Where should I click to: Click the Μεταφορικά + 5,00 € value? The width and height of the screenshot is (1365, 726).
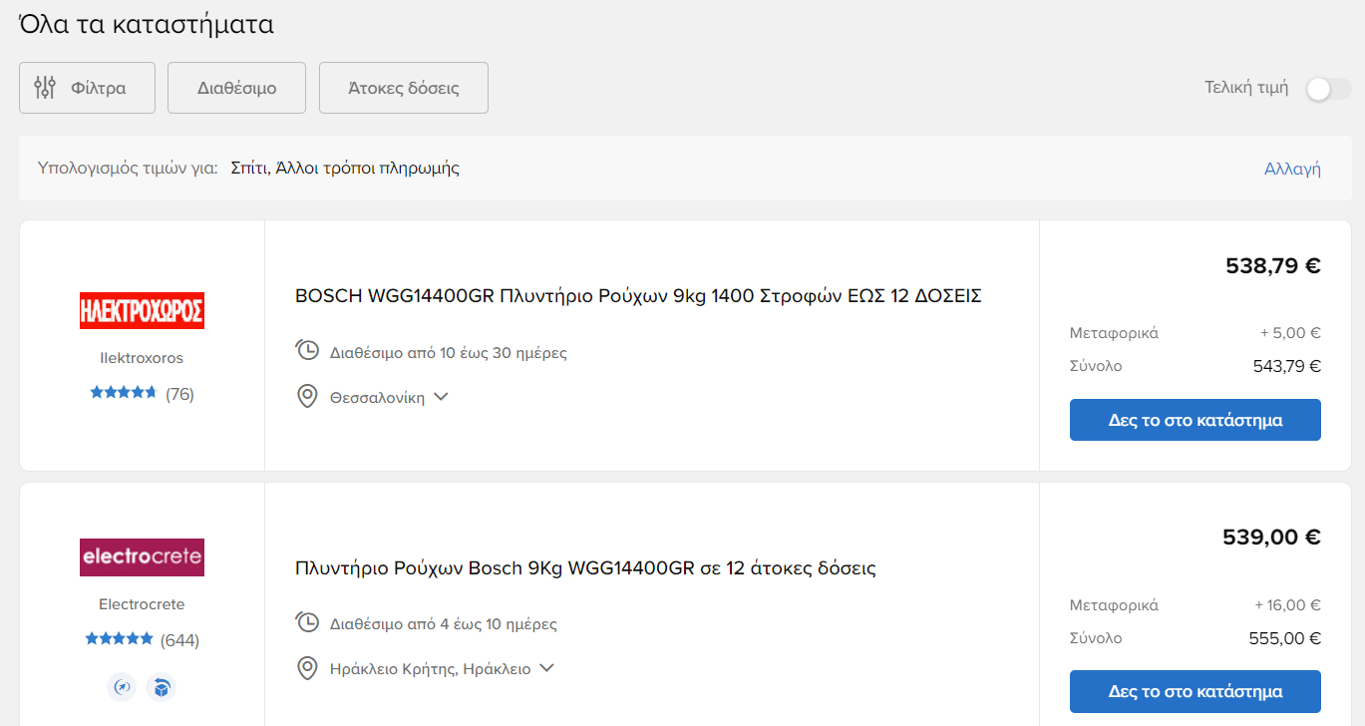click(1291, 333)
